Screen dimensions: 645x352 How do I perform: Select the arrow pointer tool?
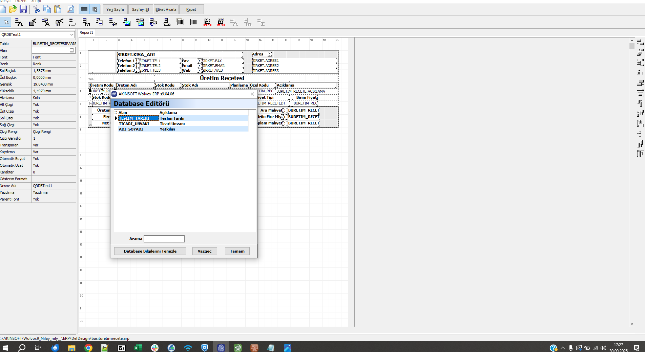6,22
